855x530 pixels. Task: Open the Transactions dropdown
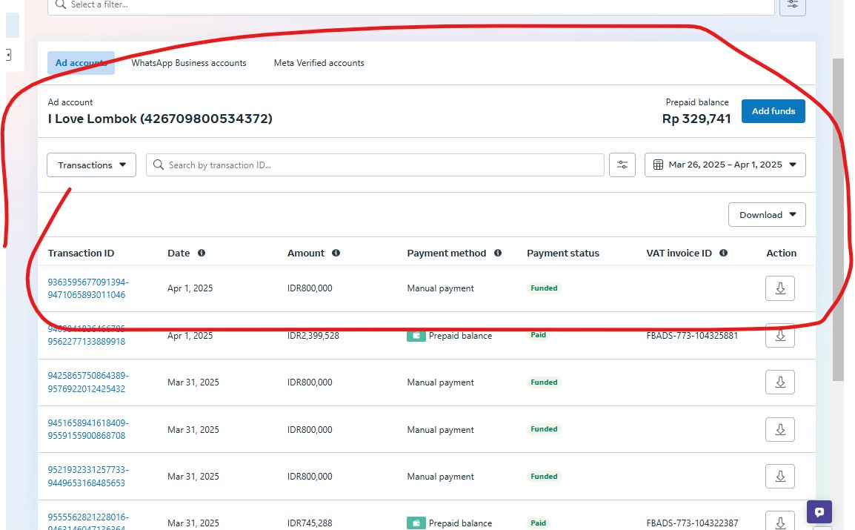point(92,165)
